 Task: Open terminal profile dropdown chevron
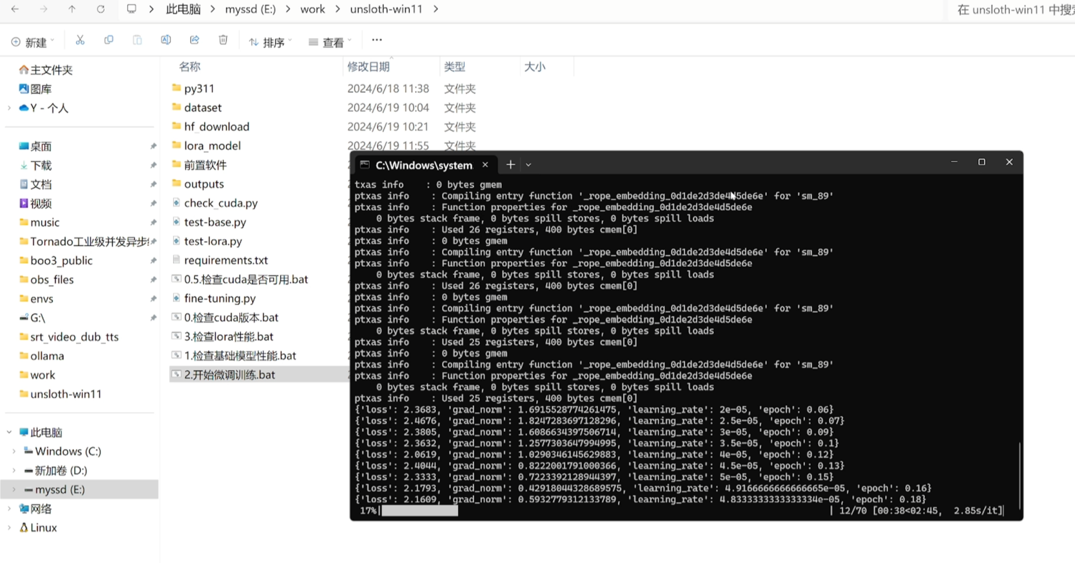[528, 165]
